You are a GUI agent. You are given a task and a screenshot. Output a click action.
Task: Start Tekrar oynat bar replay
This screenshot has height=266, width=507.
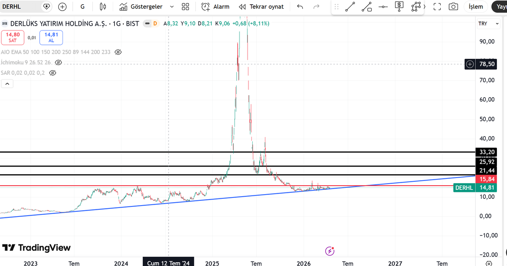pos(261,6)
